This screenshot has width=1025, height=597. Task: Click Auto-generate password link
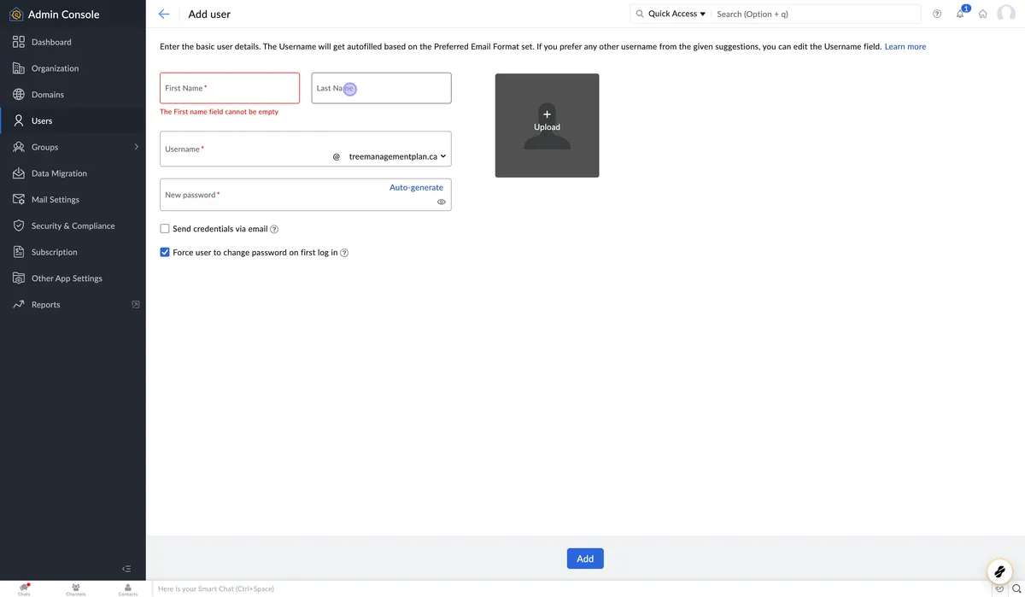(416, 188)
